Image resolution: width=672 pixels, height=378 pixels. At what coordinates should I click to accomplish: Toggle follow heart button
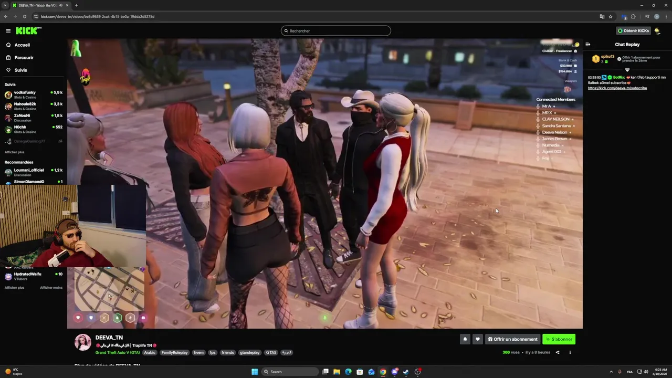(x=477, y=339)
